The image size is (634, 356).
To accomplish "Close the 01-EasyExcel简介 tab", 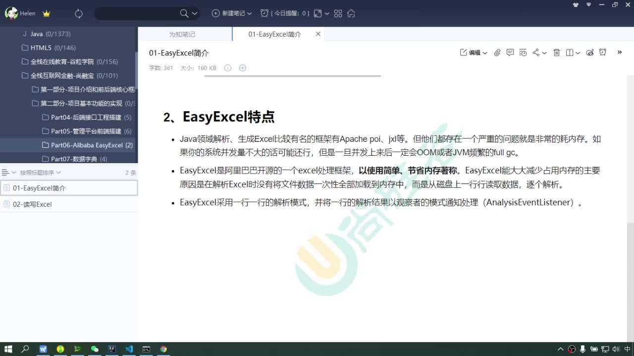I will [x=318, y=34].
